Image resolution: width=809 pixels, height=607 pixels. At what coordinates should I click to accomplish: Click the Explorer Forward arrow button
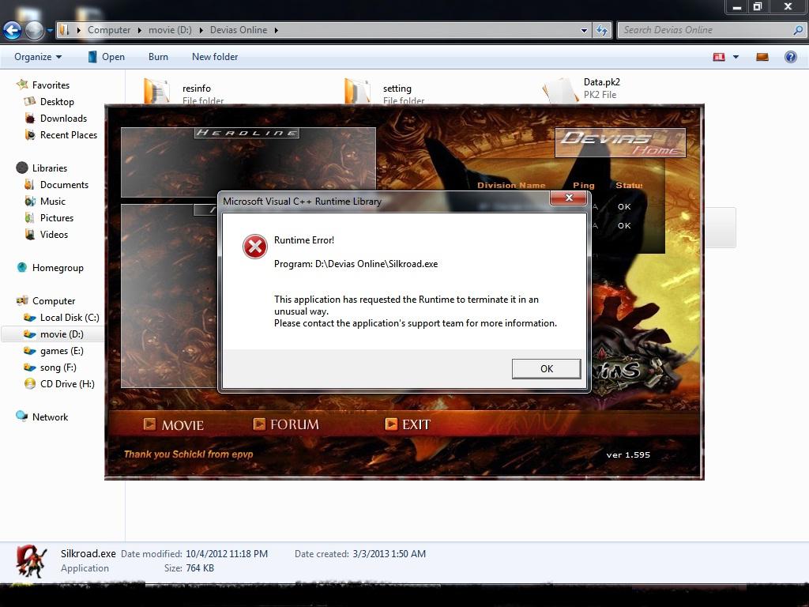pos(34,31)
